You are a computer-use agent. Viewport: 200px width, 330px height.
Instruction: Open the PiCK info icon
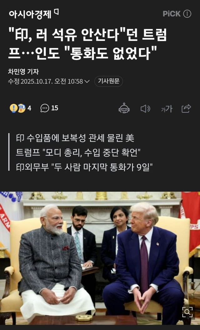(x=187, y=14)
